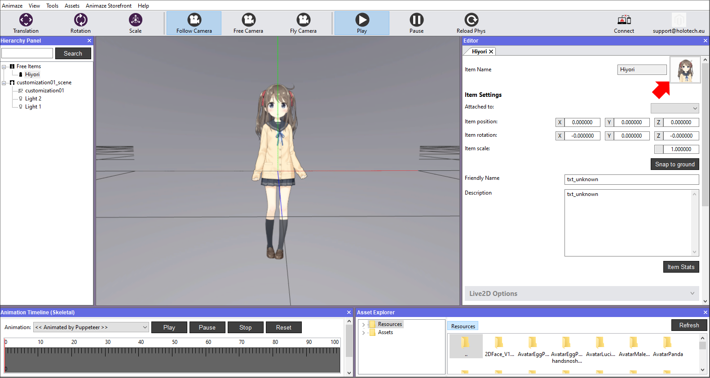Click the Friendly Name text field
Viewport: 710px width, 378px height.
(631, 179)
